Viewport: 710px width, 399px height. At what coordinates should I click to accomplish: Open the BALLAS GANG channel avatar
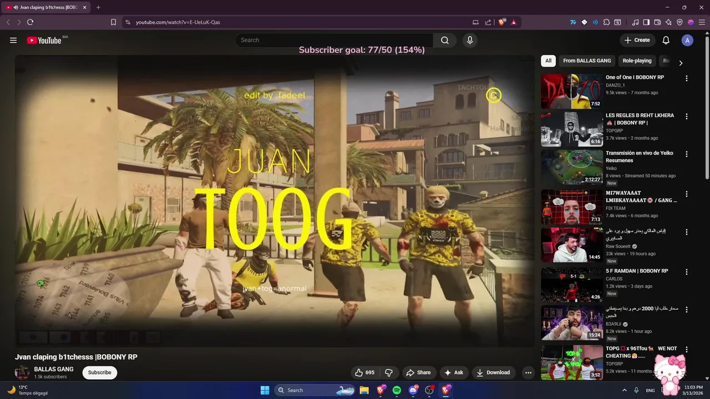(x=22, y=372)
